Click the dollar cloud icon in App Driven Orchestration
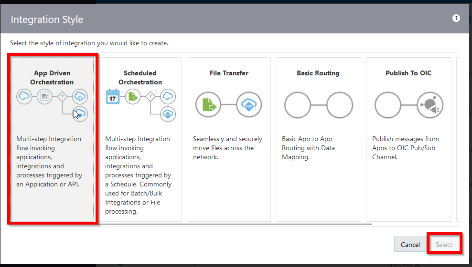 click(80, 96)
